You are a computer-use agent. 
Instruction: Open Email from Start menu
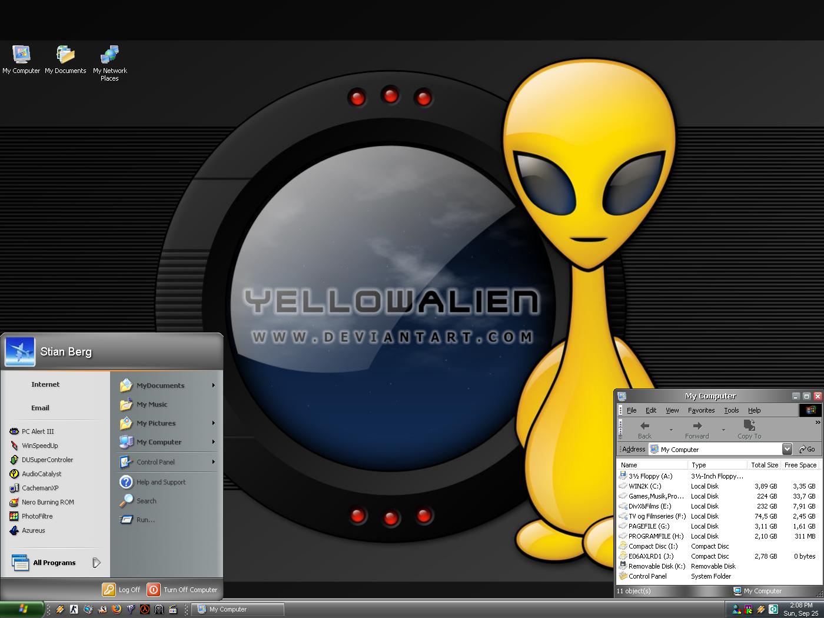[x=40, y=408]
